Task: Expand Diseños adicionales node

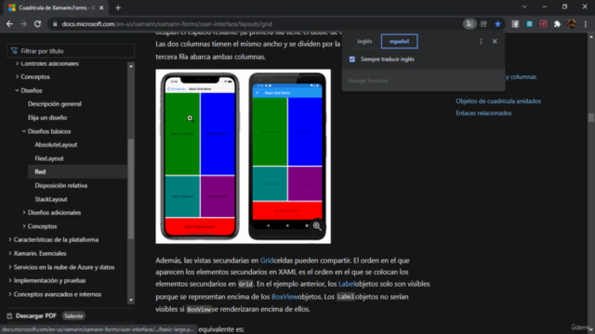Action: (24, 212)
